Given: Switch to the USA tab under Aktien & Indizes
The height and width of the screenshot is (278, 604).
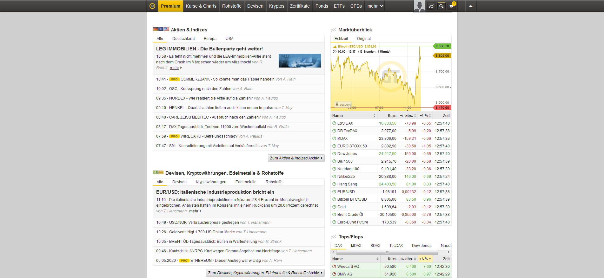Looking at the screenshot, I should (x=229, y=39).
